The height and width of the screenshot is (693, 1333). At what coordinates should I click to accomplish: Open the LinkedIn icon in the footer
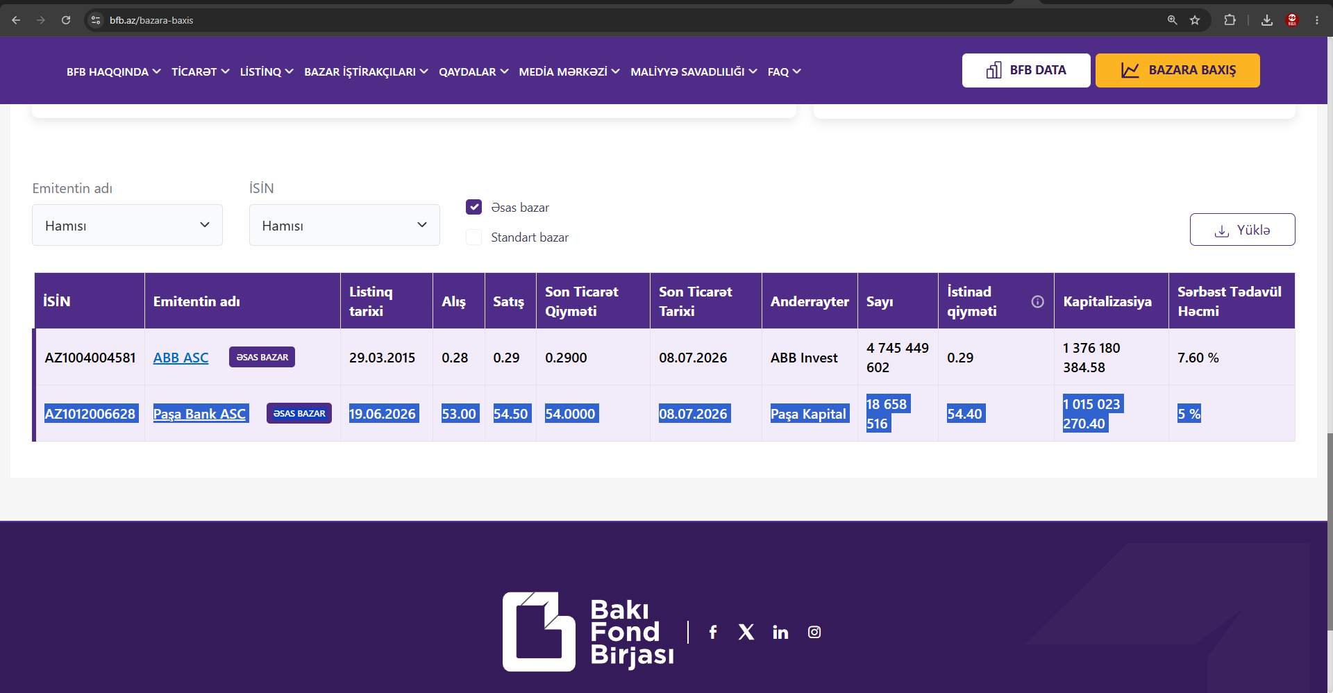780,632
